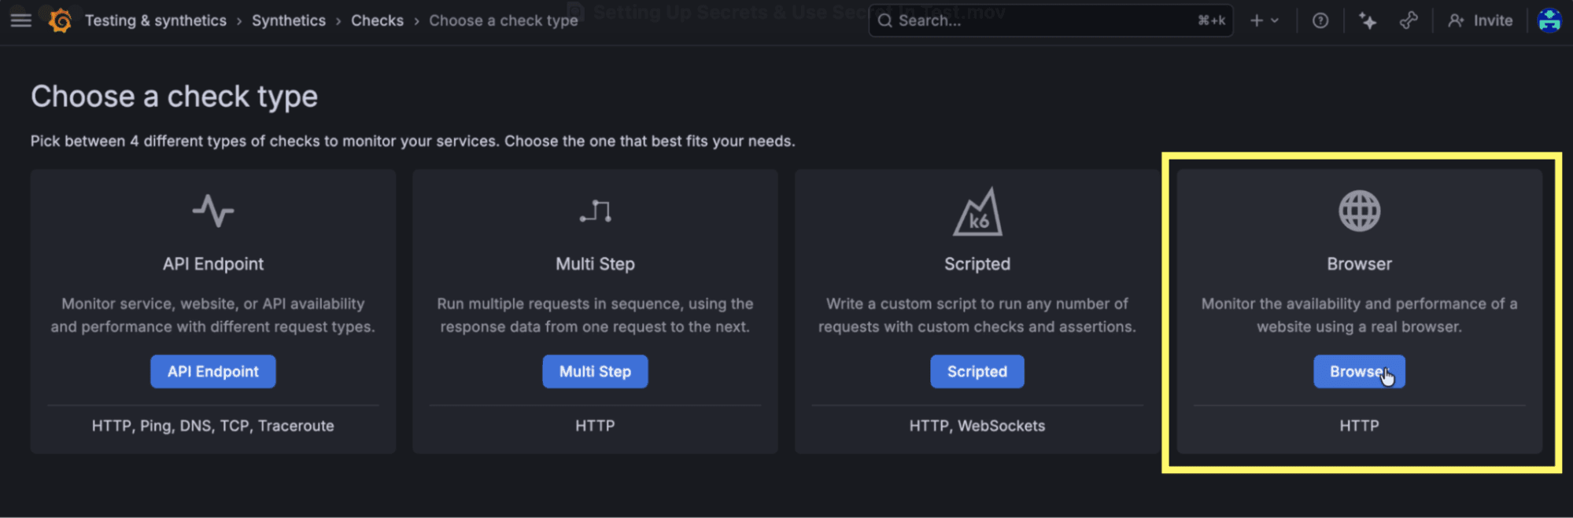
Task: Go to Testing & synthetics breadcrumb
Action: pos(156,20)
